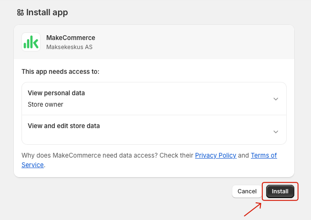Click the Install app header icon
Screen dimensions: 311x220
[x=20, y=12]
